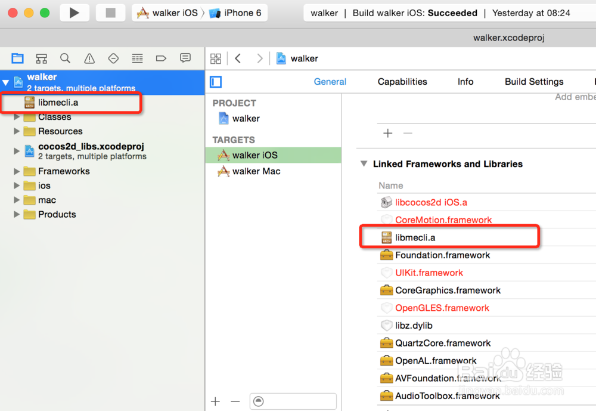Select CoreMotion.framework in linked libraries

pyautogui.click(x=486, y=220)
